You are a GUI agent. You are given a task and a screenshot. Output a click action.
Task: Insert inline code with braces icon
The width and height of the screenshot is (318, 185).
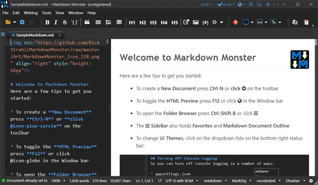coord(75,22)
